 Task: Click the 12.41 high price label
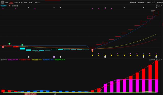(x=153, y=11)
